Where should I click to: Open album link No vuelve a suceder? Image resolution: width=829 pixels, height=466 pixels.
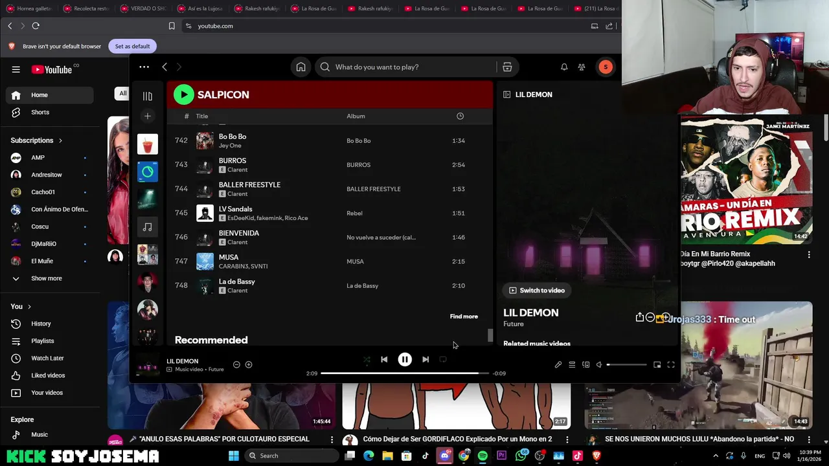pos(381,238)
